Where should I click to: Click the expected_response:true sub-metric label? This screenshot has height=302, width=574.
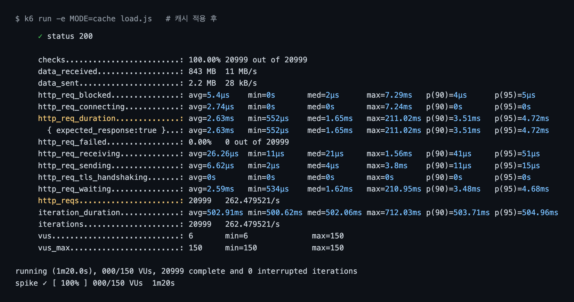[x=106, y=131]
